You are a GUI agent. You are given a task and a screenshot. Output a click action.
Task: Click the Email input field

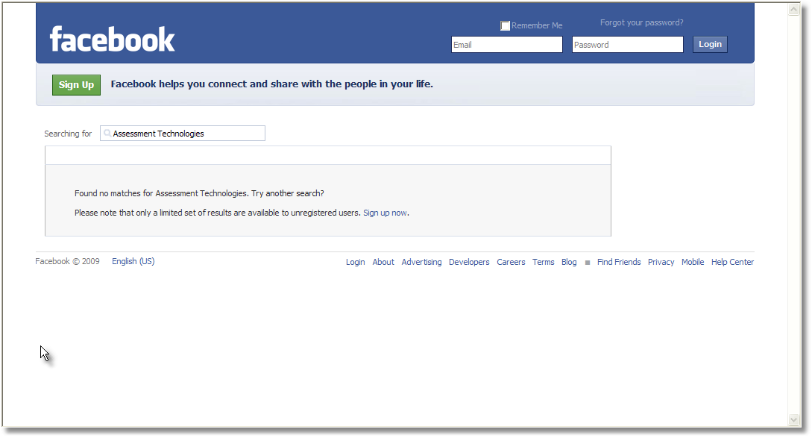(506, 45)
